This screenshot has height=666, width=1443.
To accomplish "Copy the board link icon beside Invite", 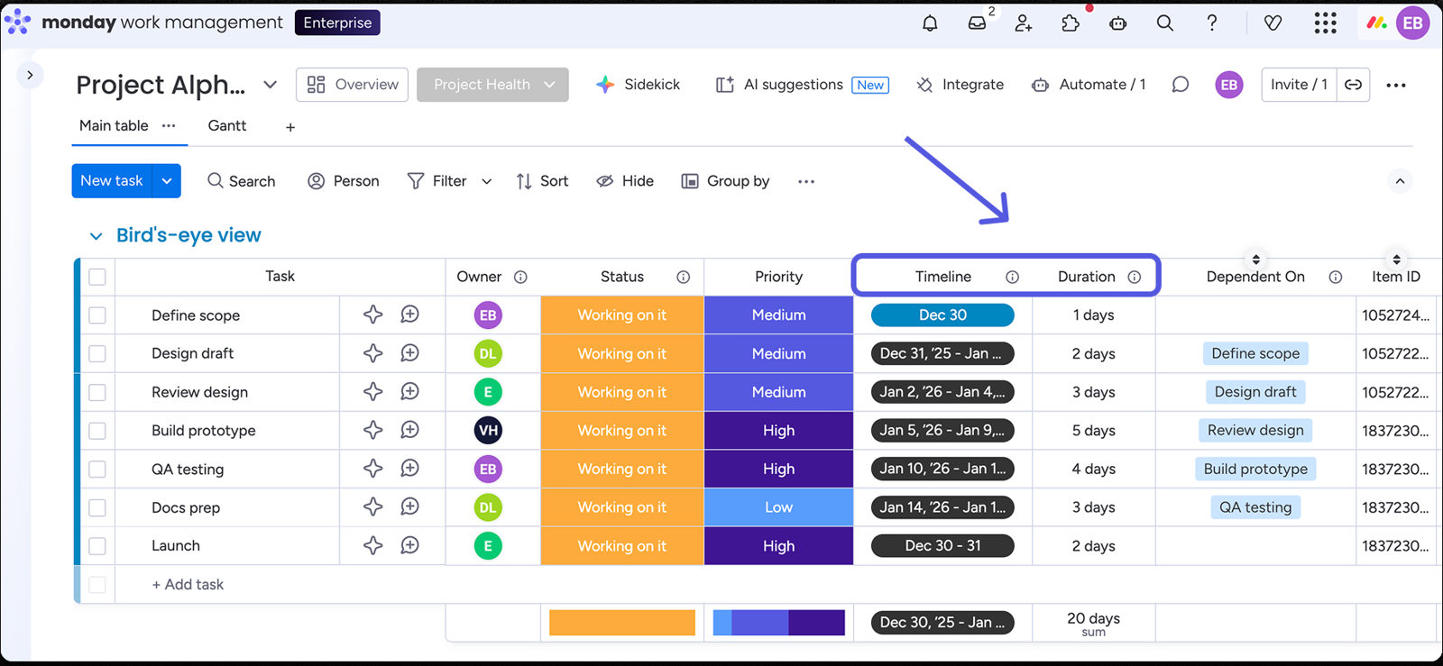I will 1353,85.
